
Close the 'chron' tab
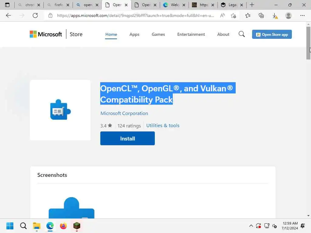[39, 5]
